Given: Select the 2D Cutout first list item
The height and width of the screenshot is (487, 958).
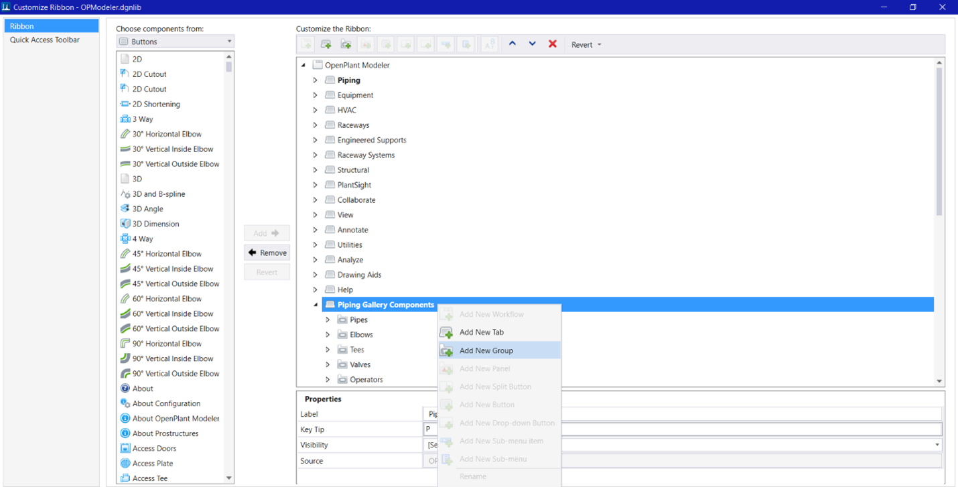Looking at the screenshot, I should 149,74.
